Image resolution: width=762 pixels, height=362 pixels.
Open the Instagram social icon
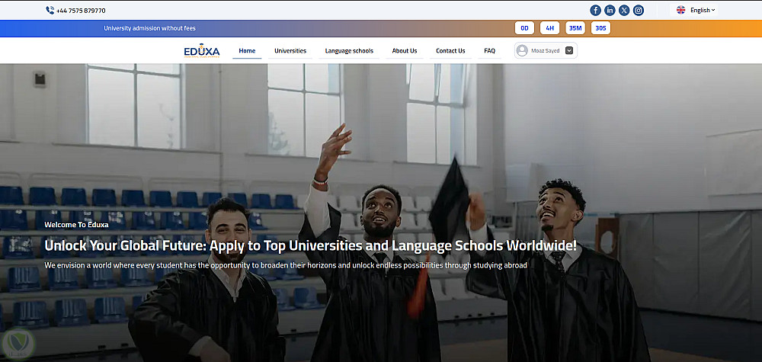[x=639, y=10]
